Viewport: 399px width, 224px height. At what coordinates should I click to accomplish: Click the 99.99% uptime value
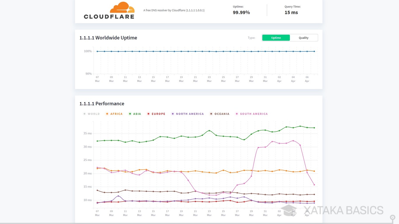[241, 13]
